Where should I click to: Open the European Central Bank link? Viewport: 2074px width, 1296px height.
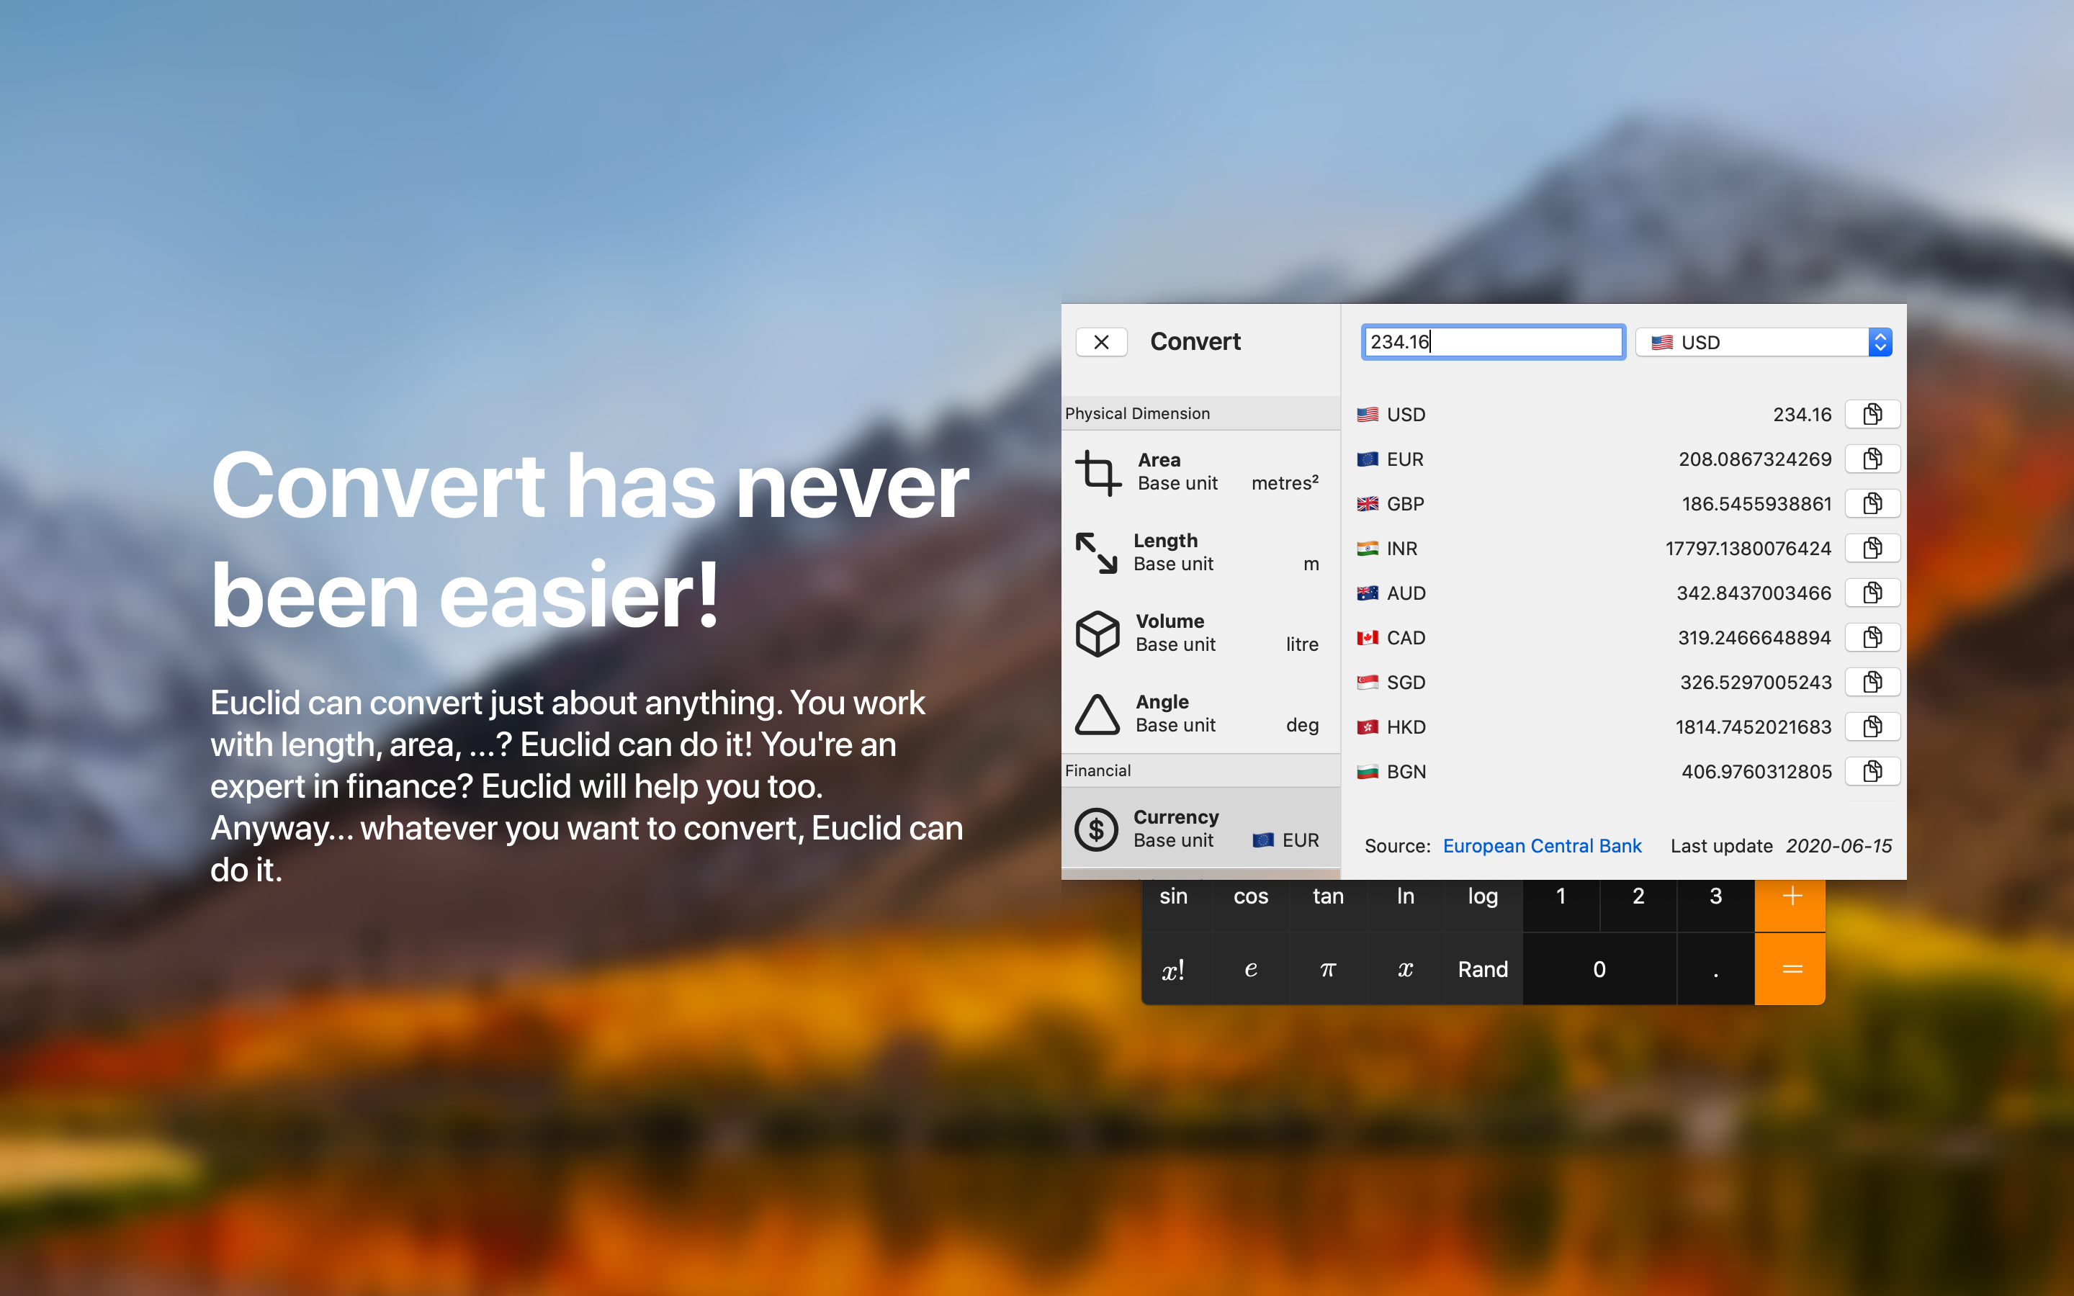1542,846
